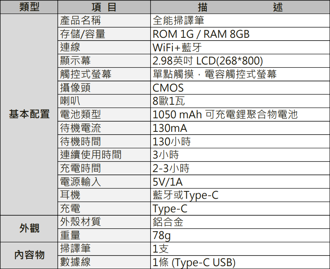This screenshot has height=269, width=330.
Task: Click the 鋁合金 material cell
Action: click(x=240, y=222)
